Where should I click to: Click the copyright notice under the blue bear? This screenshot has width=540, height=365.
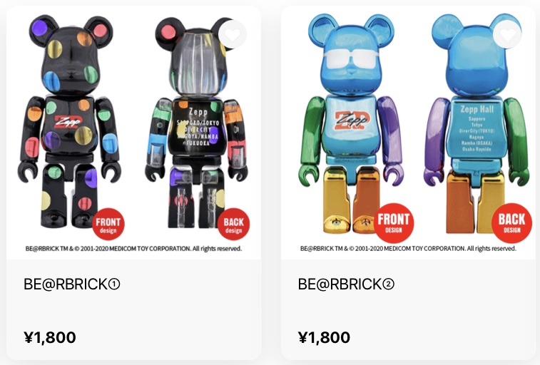[x=408, y=248]
